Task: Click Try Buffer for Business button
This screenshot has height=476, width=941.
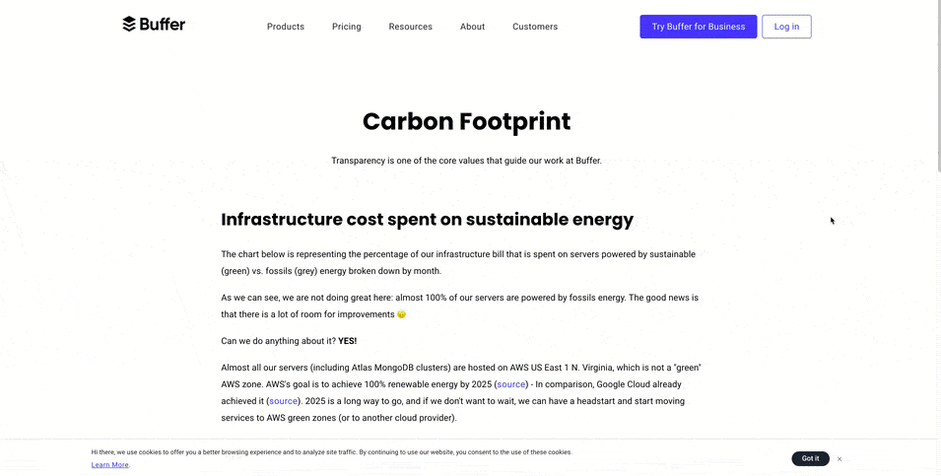Action: tap(699, 27)
